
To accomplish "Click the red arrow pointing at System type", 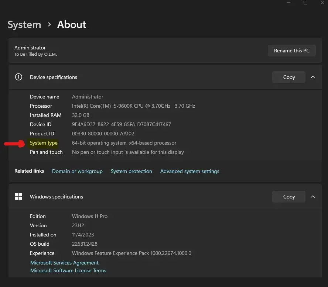I will (x=15, y=144).
